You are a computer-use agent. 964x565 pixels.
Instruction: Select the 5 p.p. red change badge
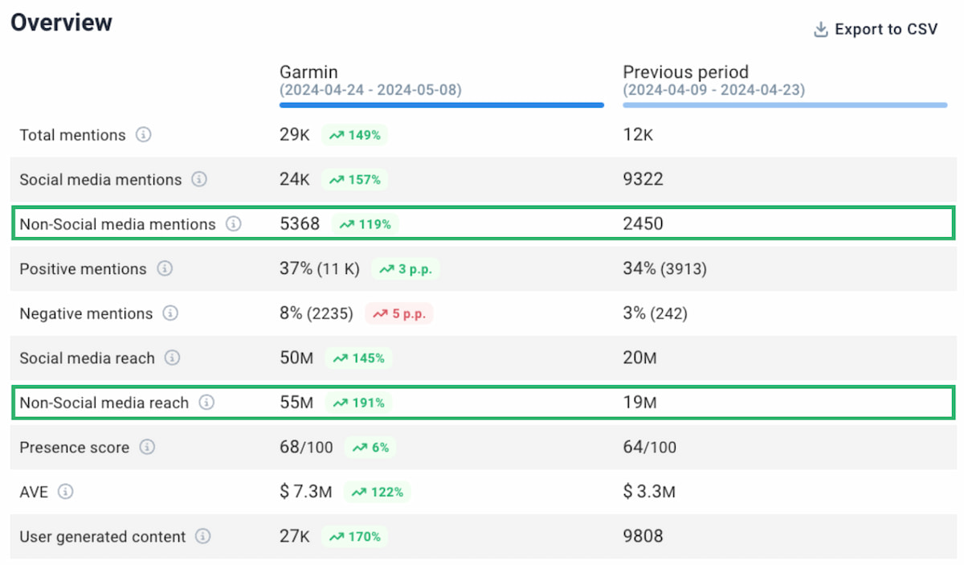399,314
